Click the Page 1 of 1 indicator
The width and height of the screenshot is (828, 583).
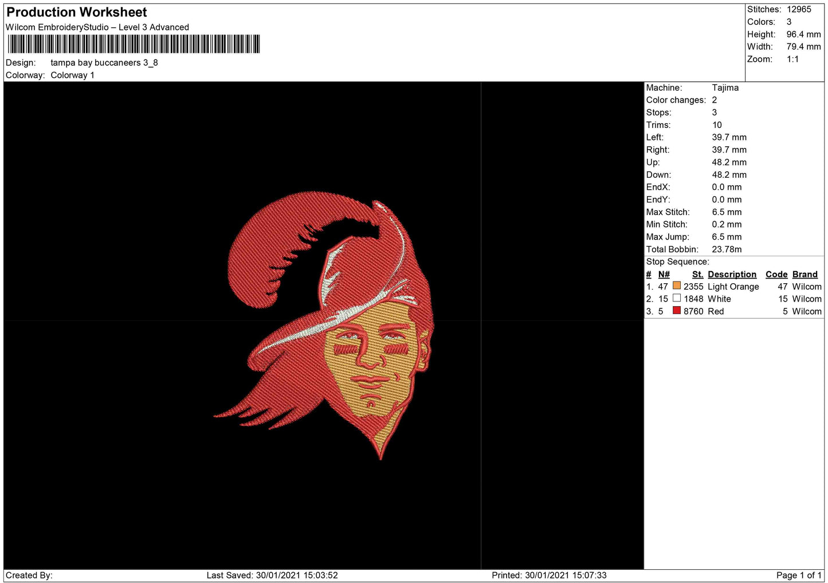tap(799, 575)
